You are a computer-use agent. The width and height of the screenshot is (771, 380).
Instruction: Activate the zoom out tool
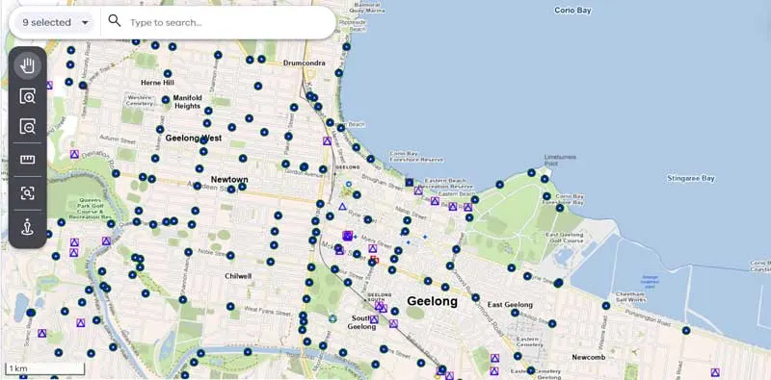coord(28,126)
